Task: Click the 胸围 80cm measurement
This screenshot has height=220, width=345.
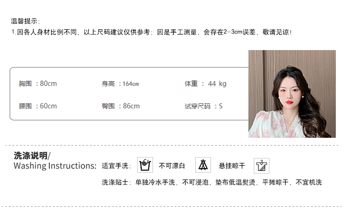Action: click(x=38, y=84)
